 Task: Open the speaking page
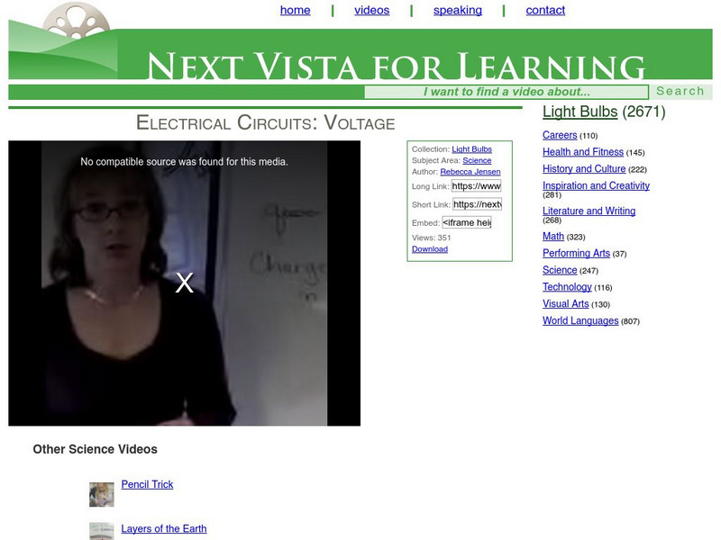pyautogui.click(x=458, y=10)
